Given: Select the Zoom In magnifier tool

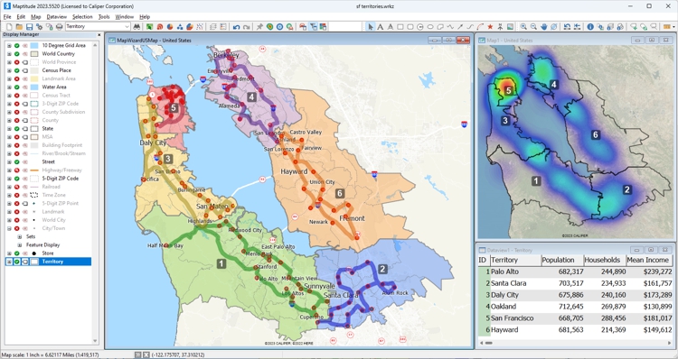Looking at the screenshot, I should point(523,27).
